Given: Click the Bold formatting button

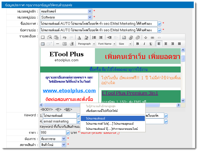Looking at the screenshot, I should tap(138, 44).
